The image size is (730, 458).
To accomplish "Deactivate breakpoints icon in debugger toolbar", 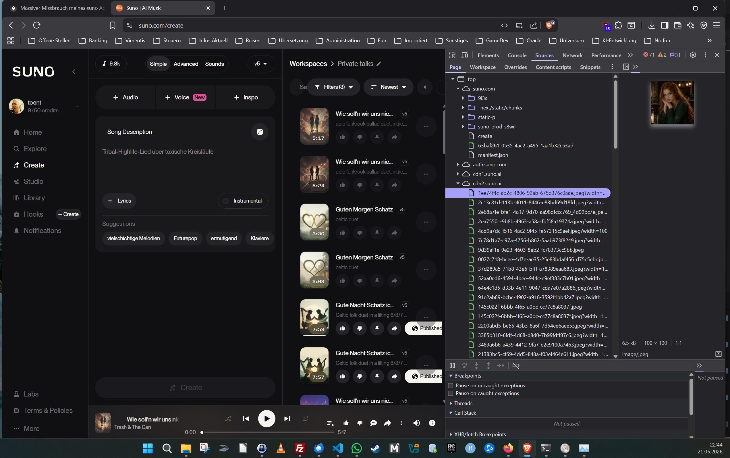I will 516,365.
